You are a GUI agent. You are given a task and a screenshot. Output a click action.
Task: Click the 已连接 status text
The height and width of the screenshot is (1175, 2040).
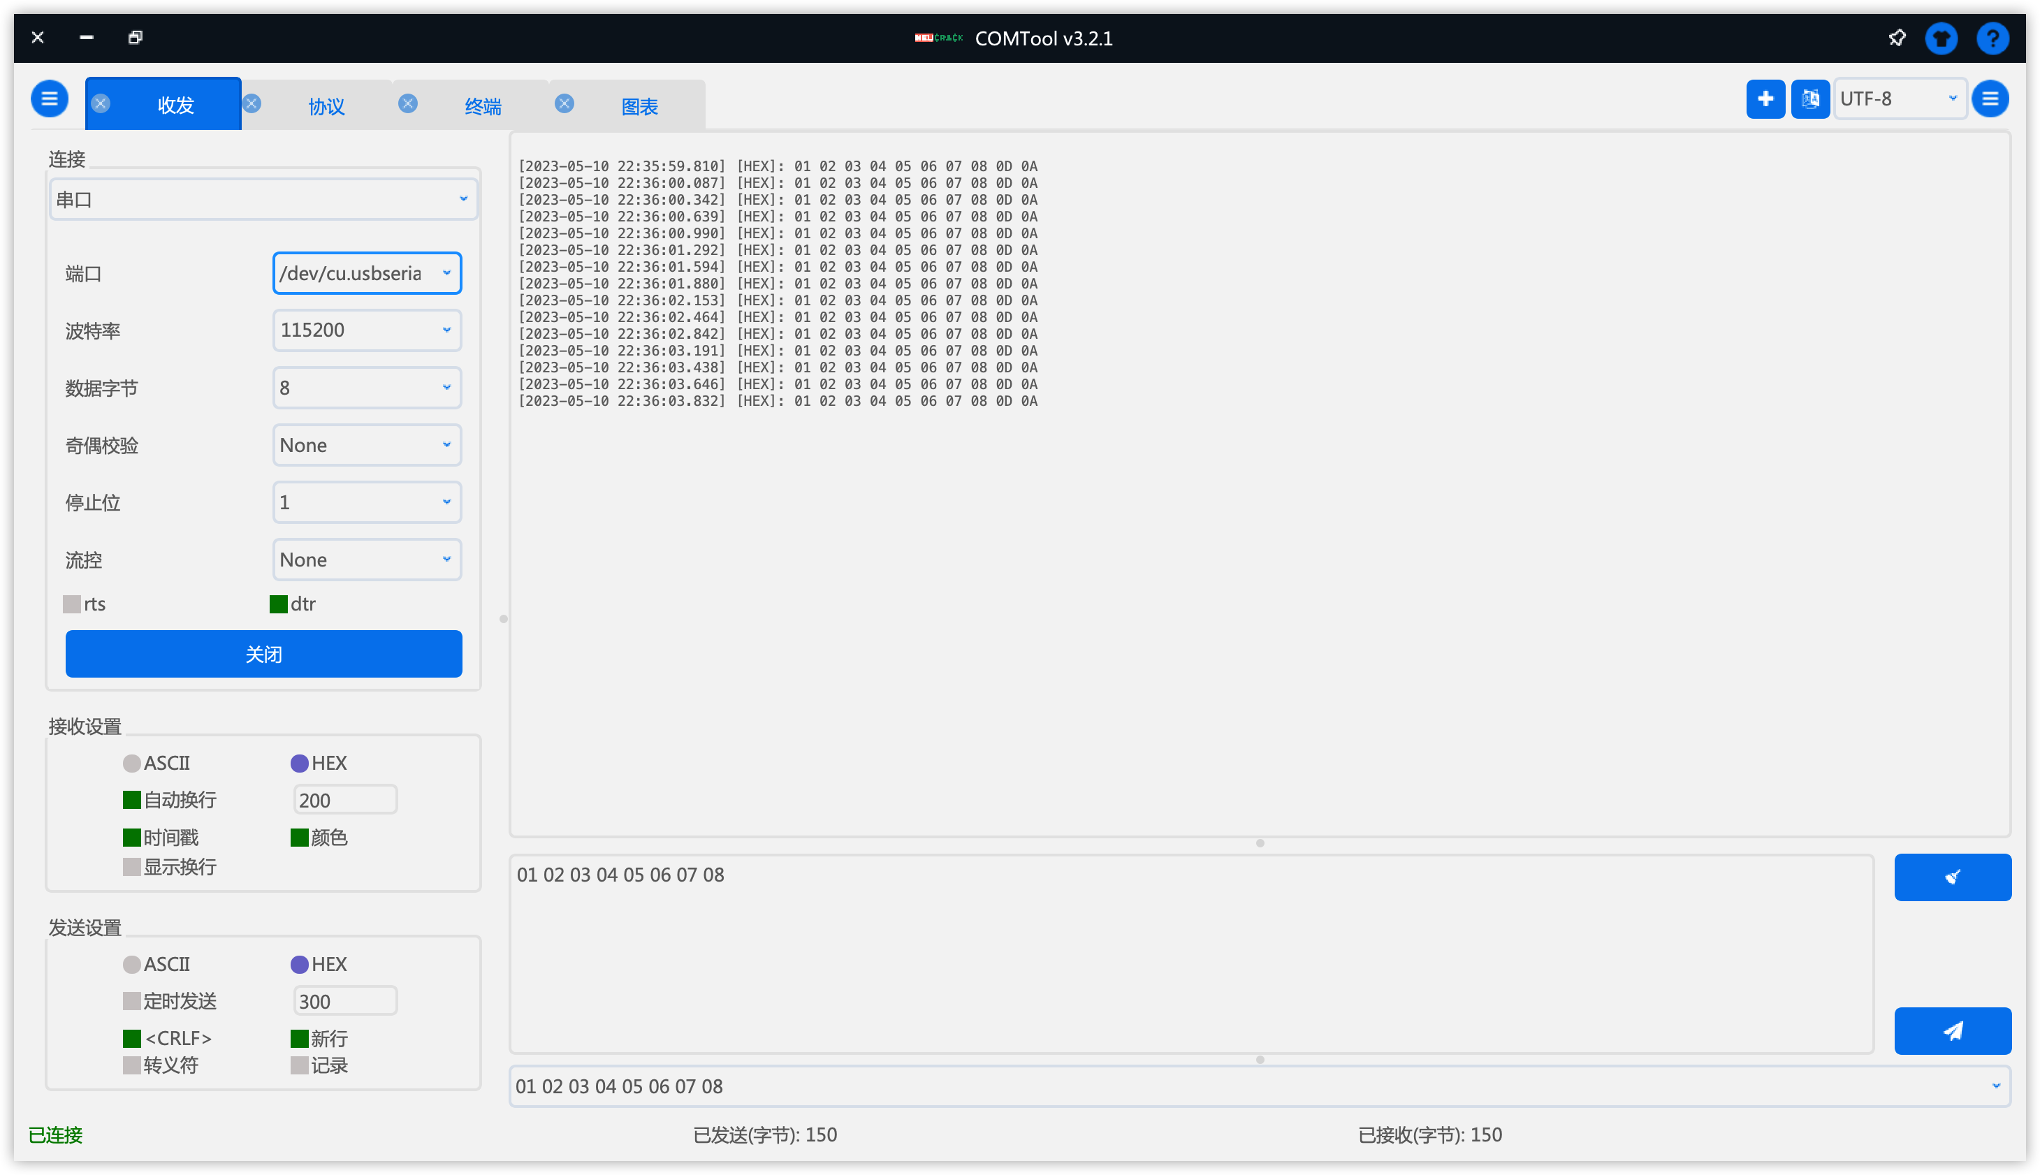(x=56, y=1134)
